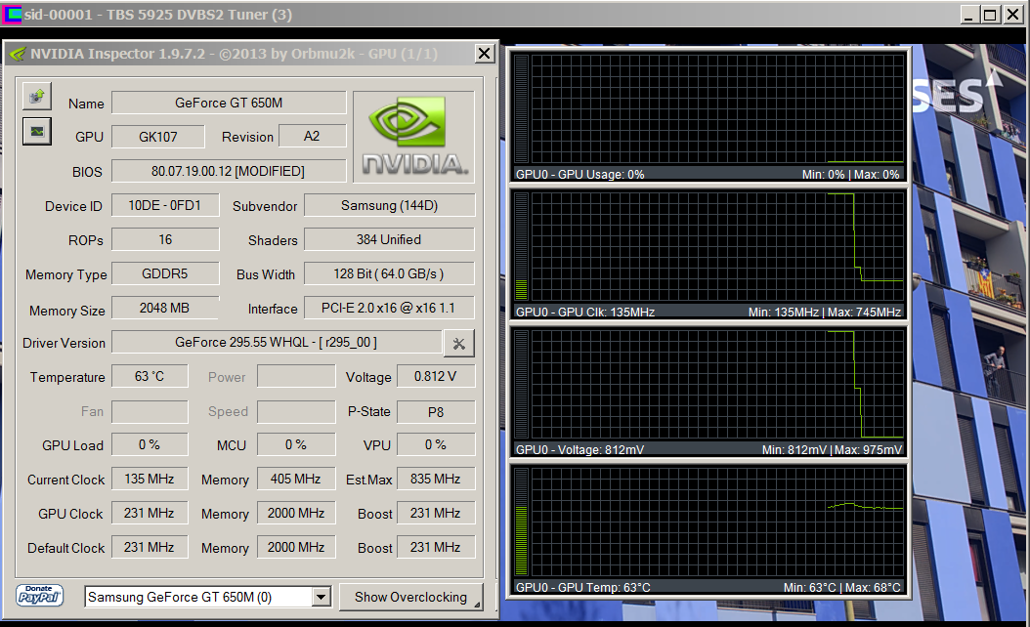Click the Revision value A2
This screenshot has width=1030, height=627.
pos(312,136)
